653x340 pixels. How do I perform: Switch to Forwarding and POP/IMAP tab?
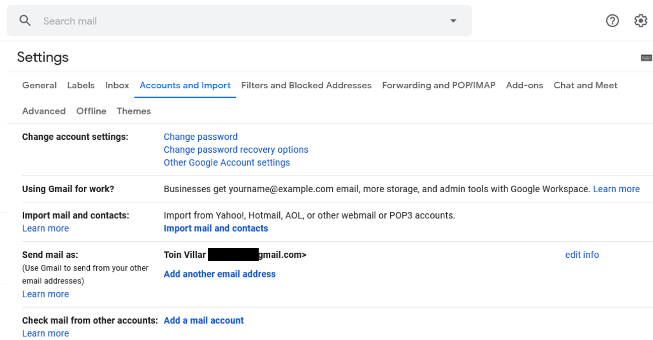pos(438,85)
